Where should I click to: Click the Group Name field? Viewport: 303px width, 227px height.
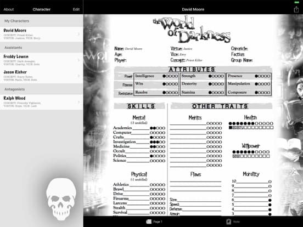pyautogui.click(x=242, y=60)
